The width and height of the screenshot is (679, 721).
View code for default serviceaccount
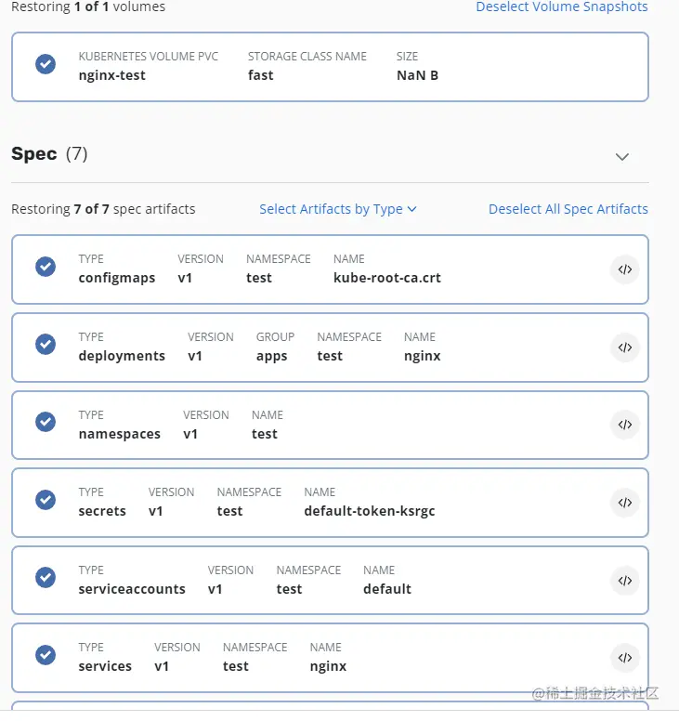click(x=625, y=581)
